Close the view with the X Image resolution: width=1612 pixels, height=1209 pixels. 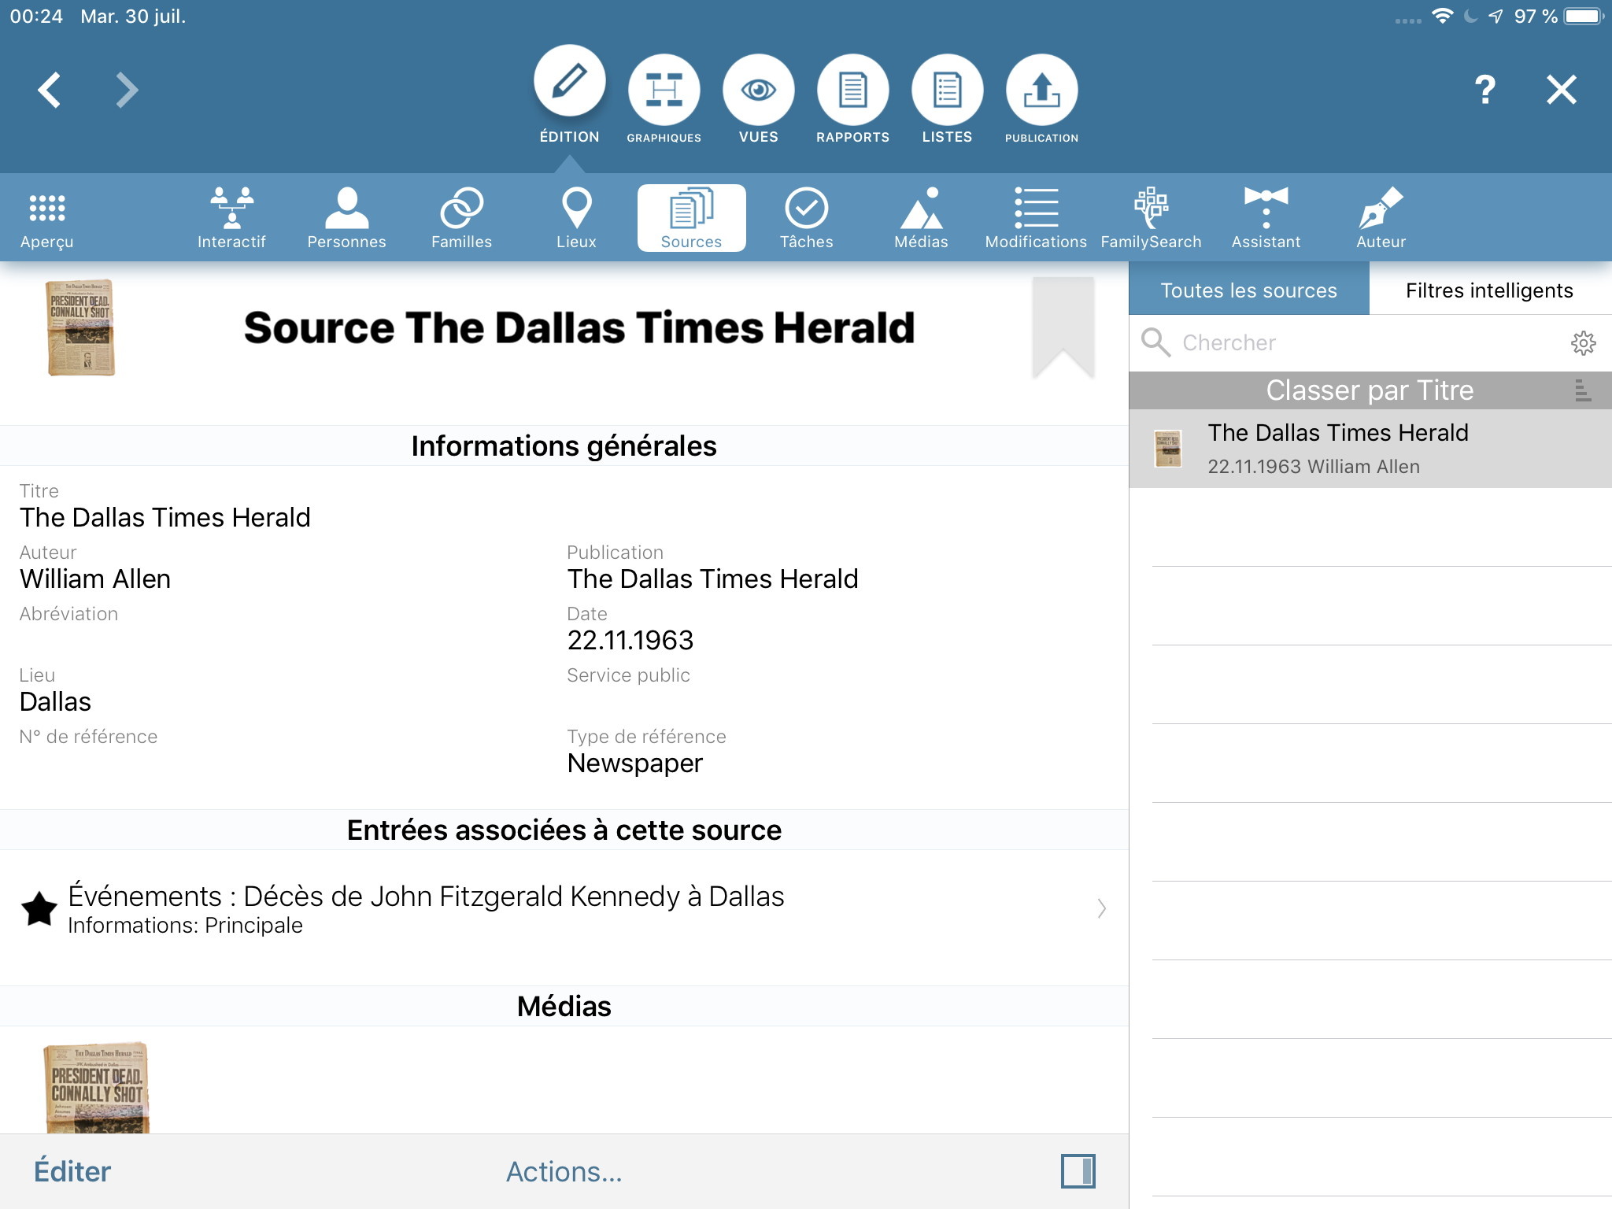click(1562, 90)
